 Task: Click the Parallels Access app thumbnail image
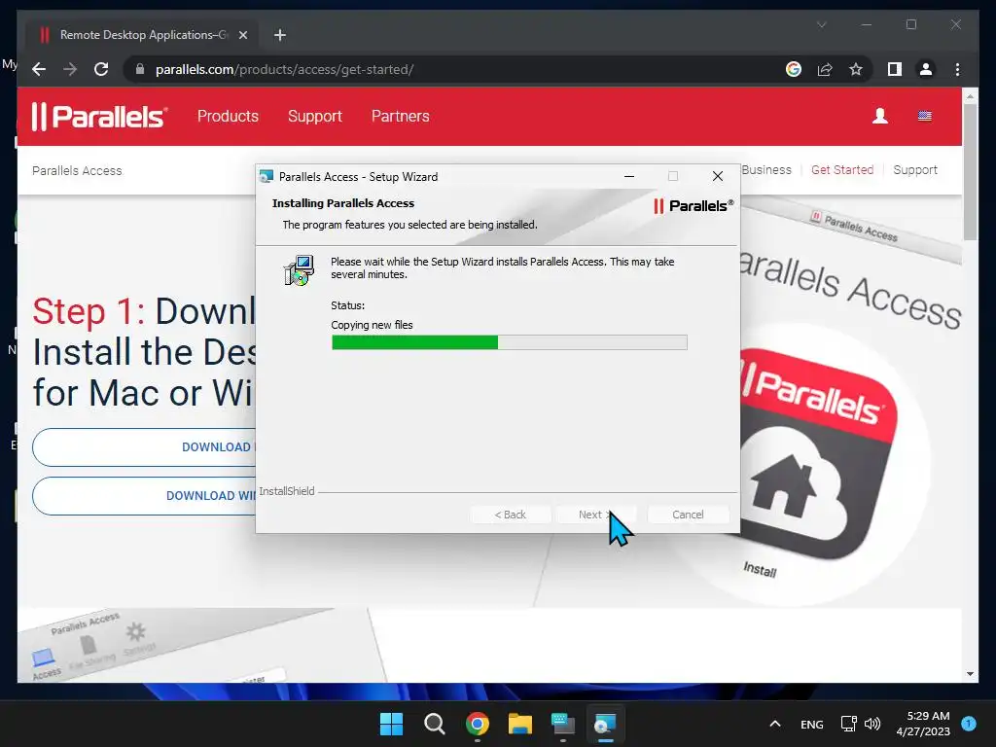point(819,454)
